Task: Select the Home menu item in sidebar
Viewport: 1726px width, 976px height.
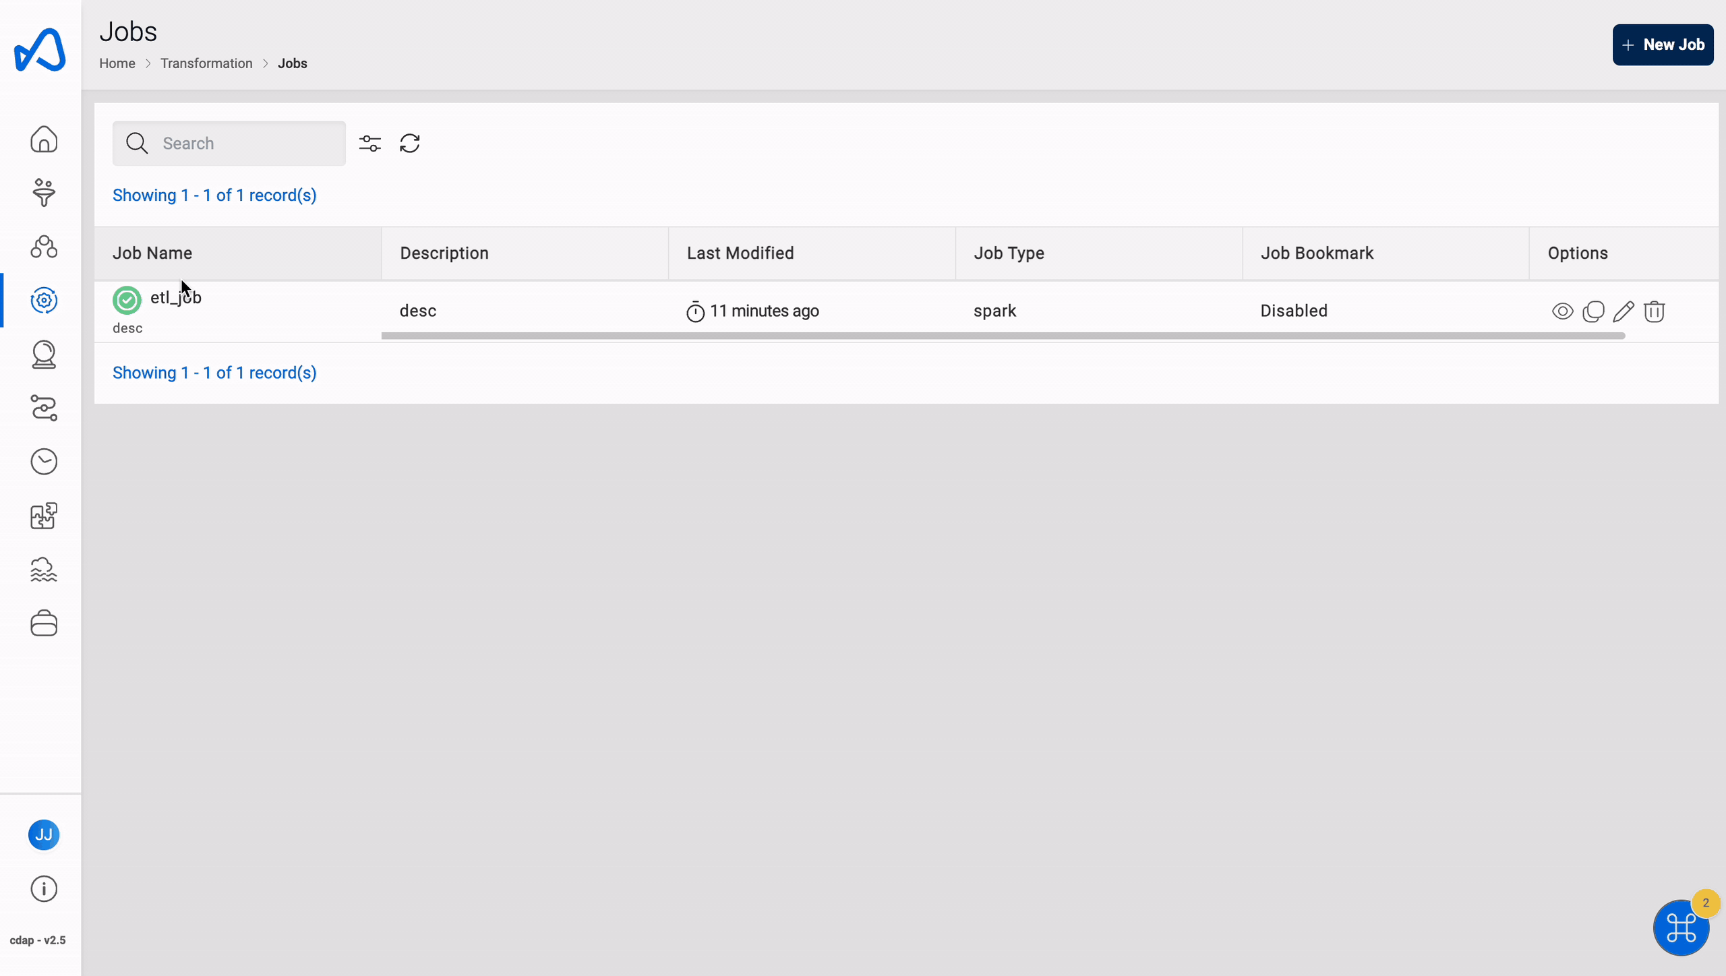Action: [44, 139]
